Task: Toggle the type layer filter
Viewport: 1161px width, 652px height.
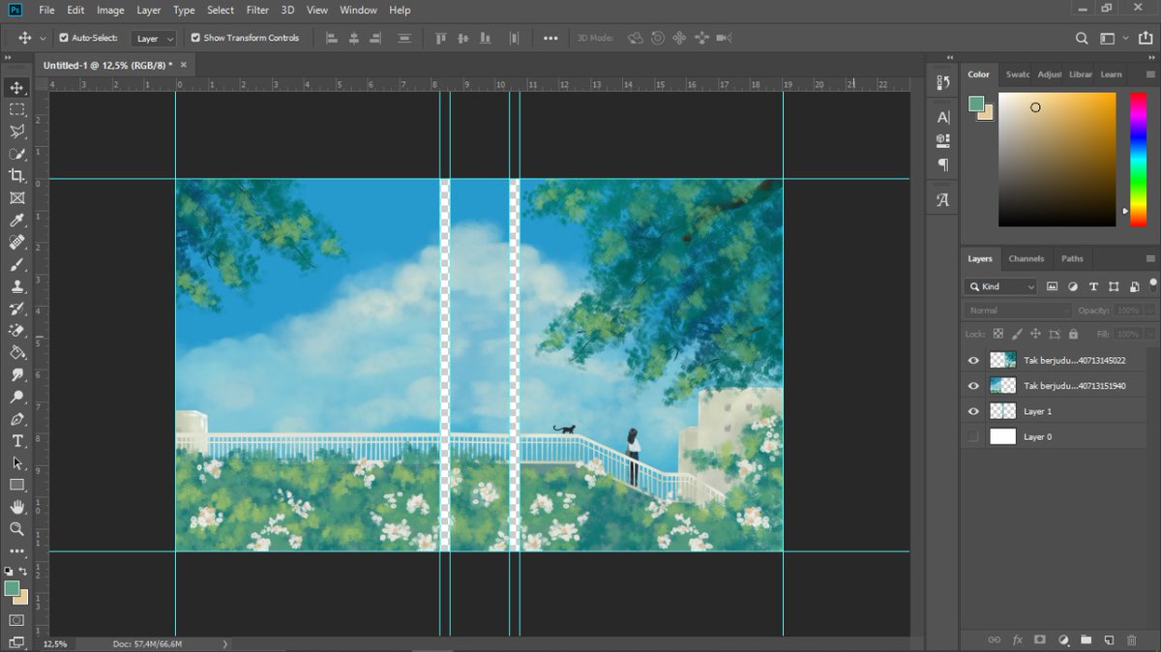Action: [x=1093, y=286]
